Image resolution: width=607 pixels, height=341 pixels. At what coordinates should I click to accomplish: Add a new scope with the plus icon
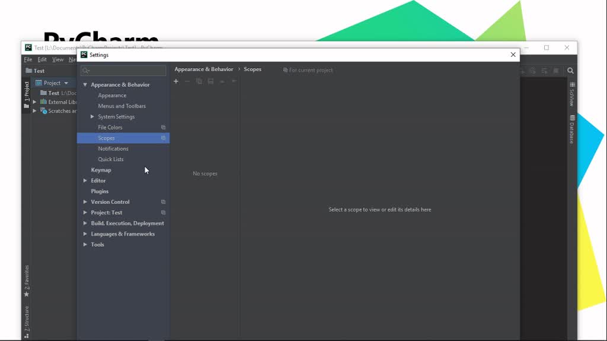click(175, 81)
